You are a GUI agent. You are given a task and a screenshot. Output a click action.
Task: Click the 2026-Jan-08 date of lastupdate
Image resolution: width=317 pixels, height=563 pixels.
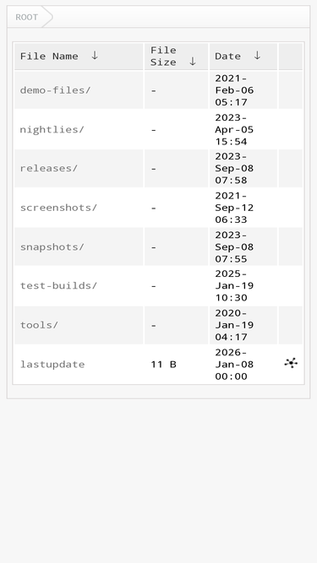point(234,364)
